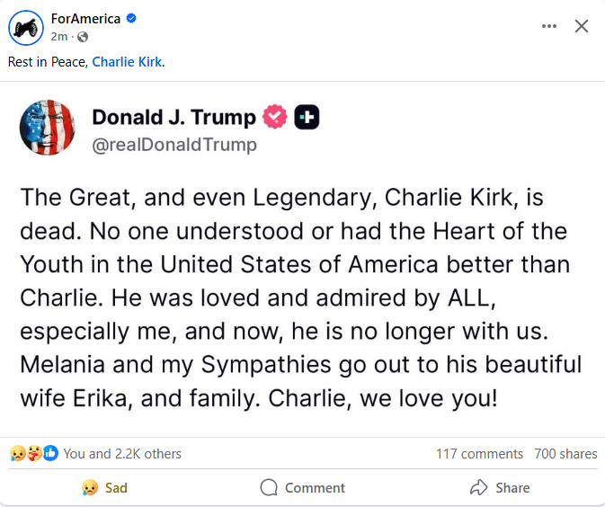605x507 pixels.
Task: Click the Donald J. Trump flag avatar
Action: tap(47, 128)
